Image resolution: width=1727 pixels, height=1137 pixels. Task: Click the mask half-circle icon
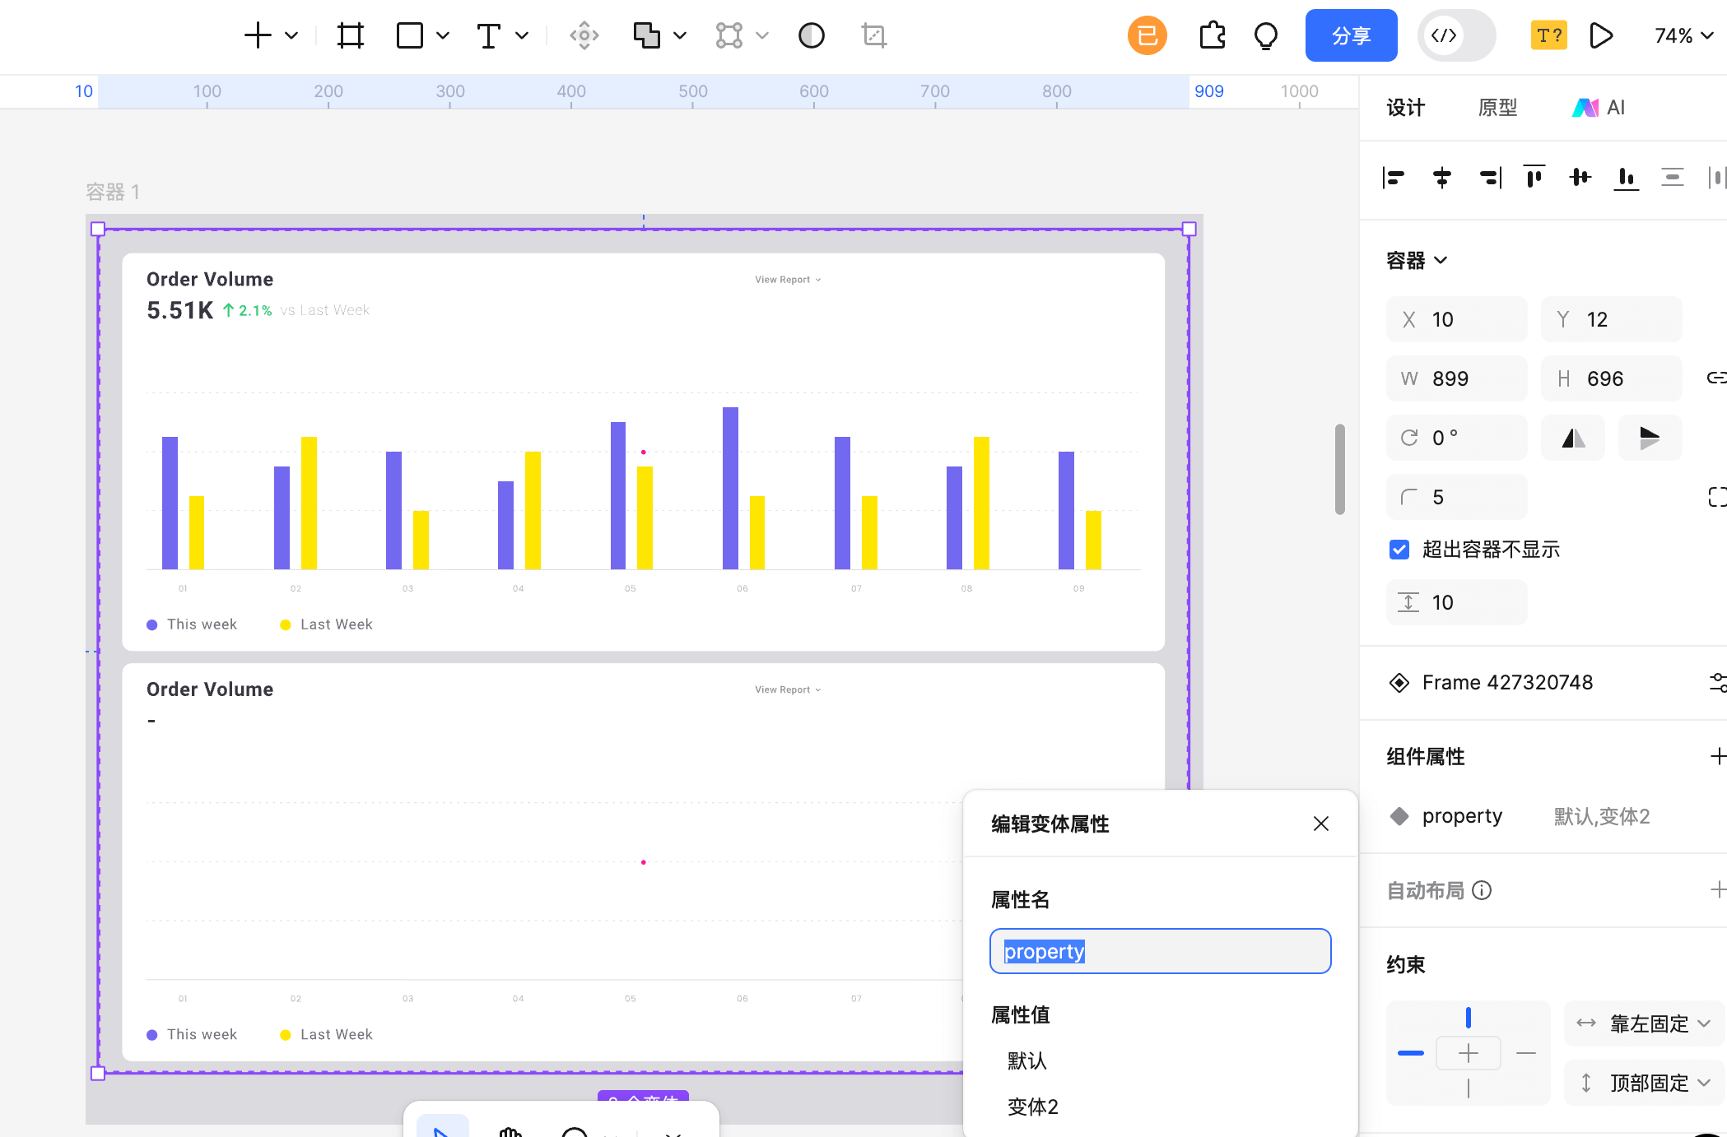(x=811, y=35)
